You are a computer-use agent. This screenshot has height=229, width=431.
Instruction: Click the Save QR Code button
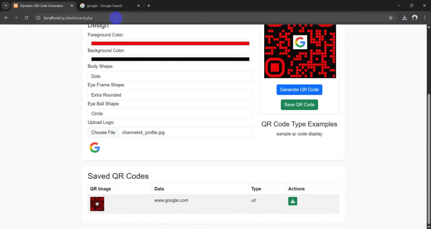(300, 105)
